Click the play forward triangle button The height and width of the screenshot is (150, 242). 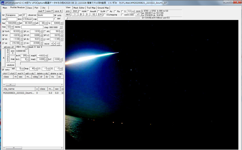coord(87,14)
